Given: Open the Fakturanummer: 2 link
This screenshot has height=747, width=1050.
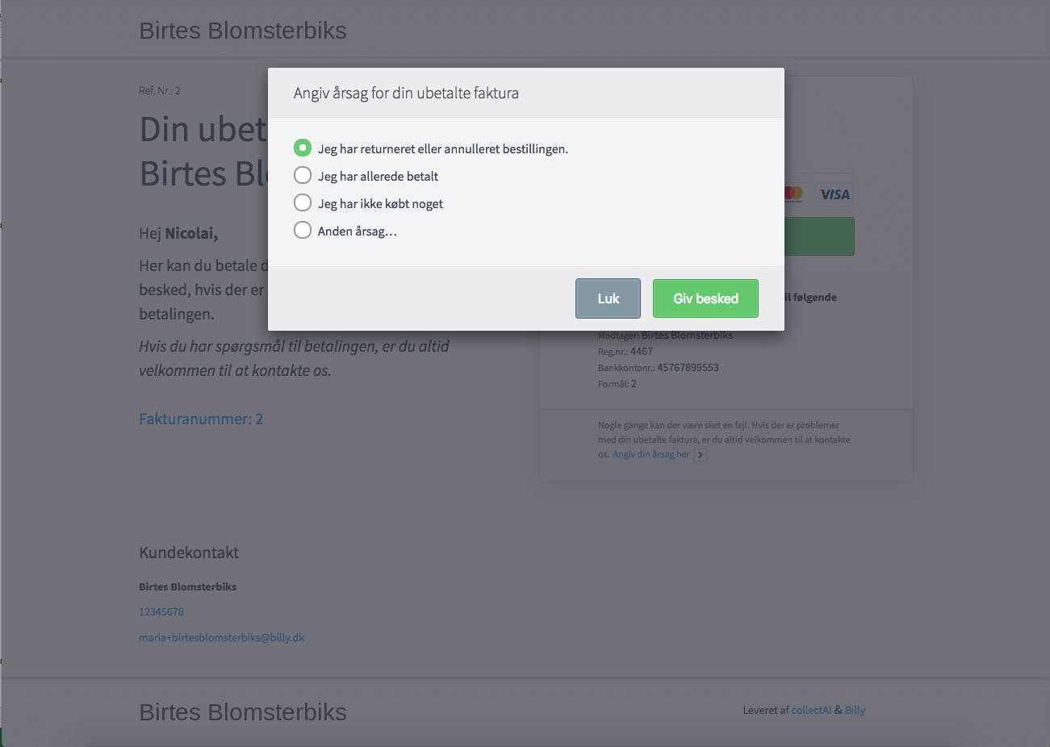Looking at the screenshot, I should (201, 419).
